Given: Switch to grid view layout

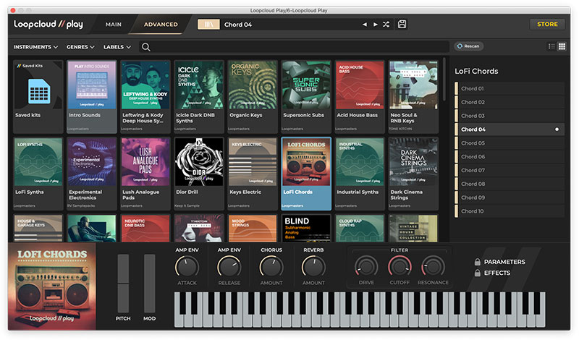Looking at the screenshot, I should (562, 46).
